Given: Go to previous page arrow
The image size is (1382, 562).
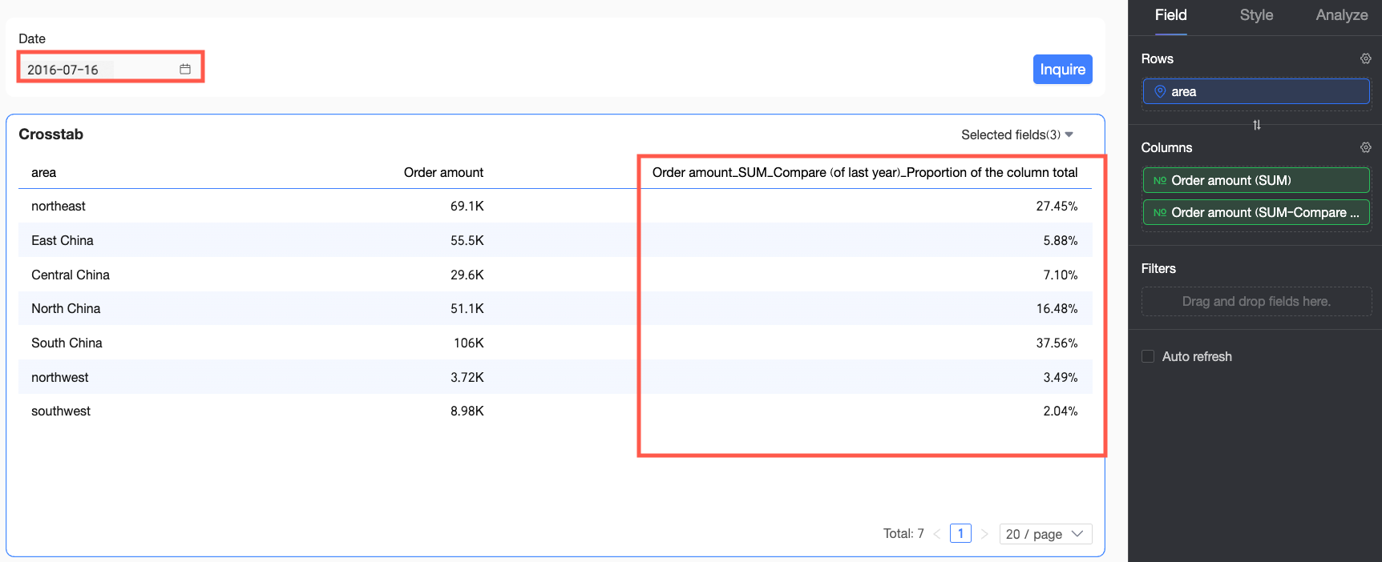Looking at the screenshot, I should [x=936, y=534].
